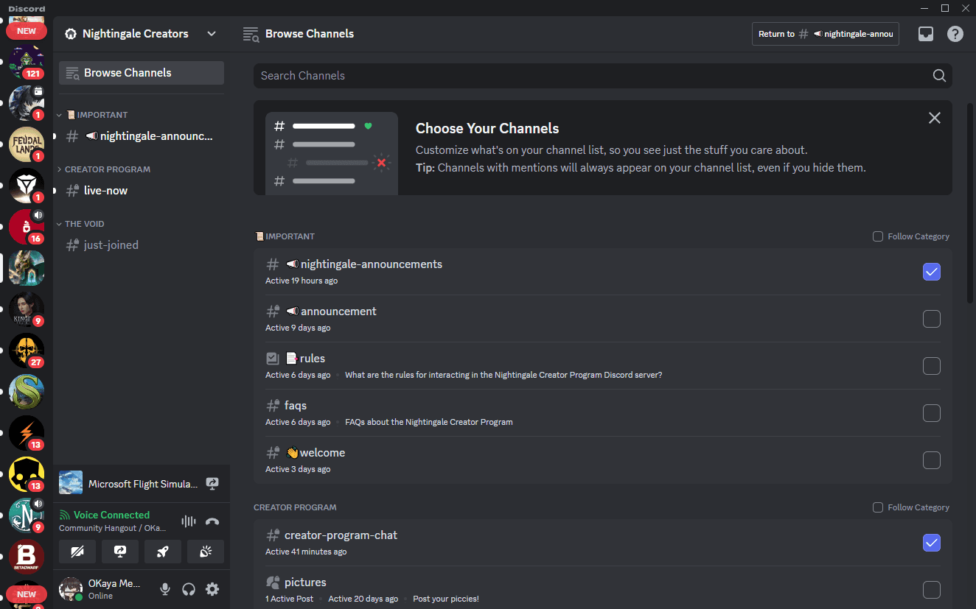Open the Feudal Lands server icon
Image resolution: width=976 pixels, height=609 pixels.
pyautogui.click(x=27, y=144)
